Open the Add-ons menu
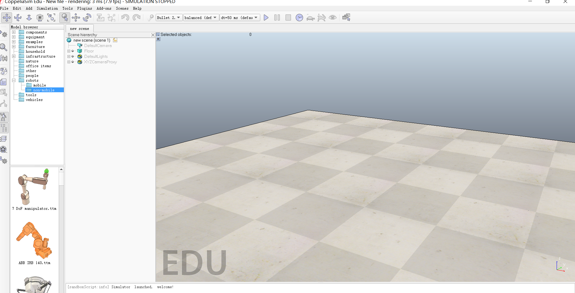Image resolution: width=575 pixels, height=293 pixels. 104,8
